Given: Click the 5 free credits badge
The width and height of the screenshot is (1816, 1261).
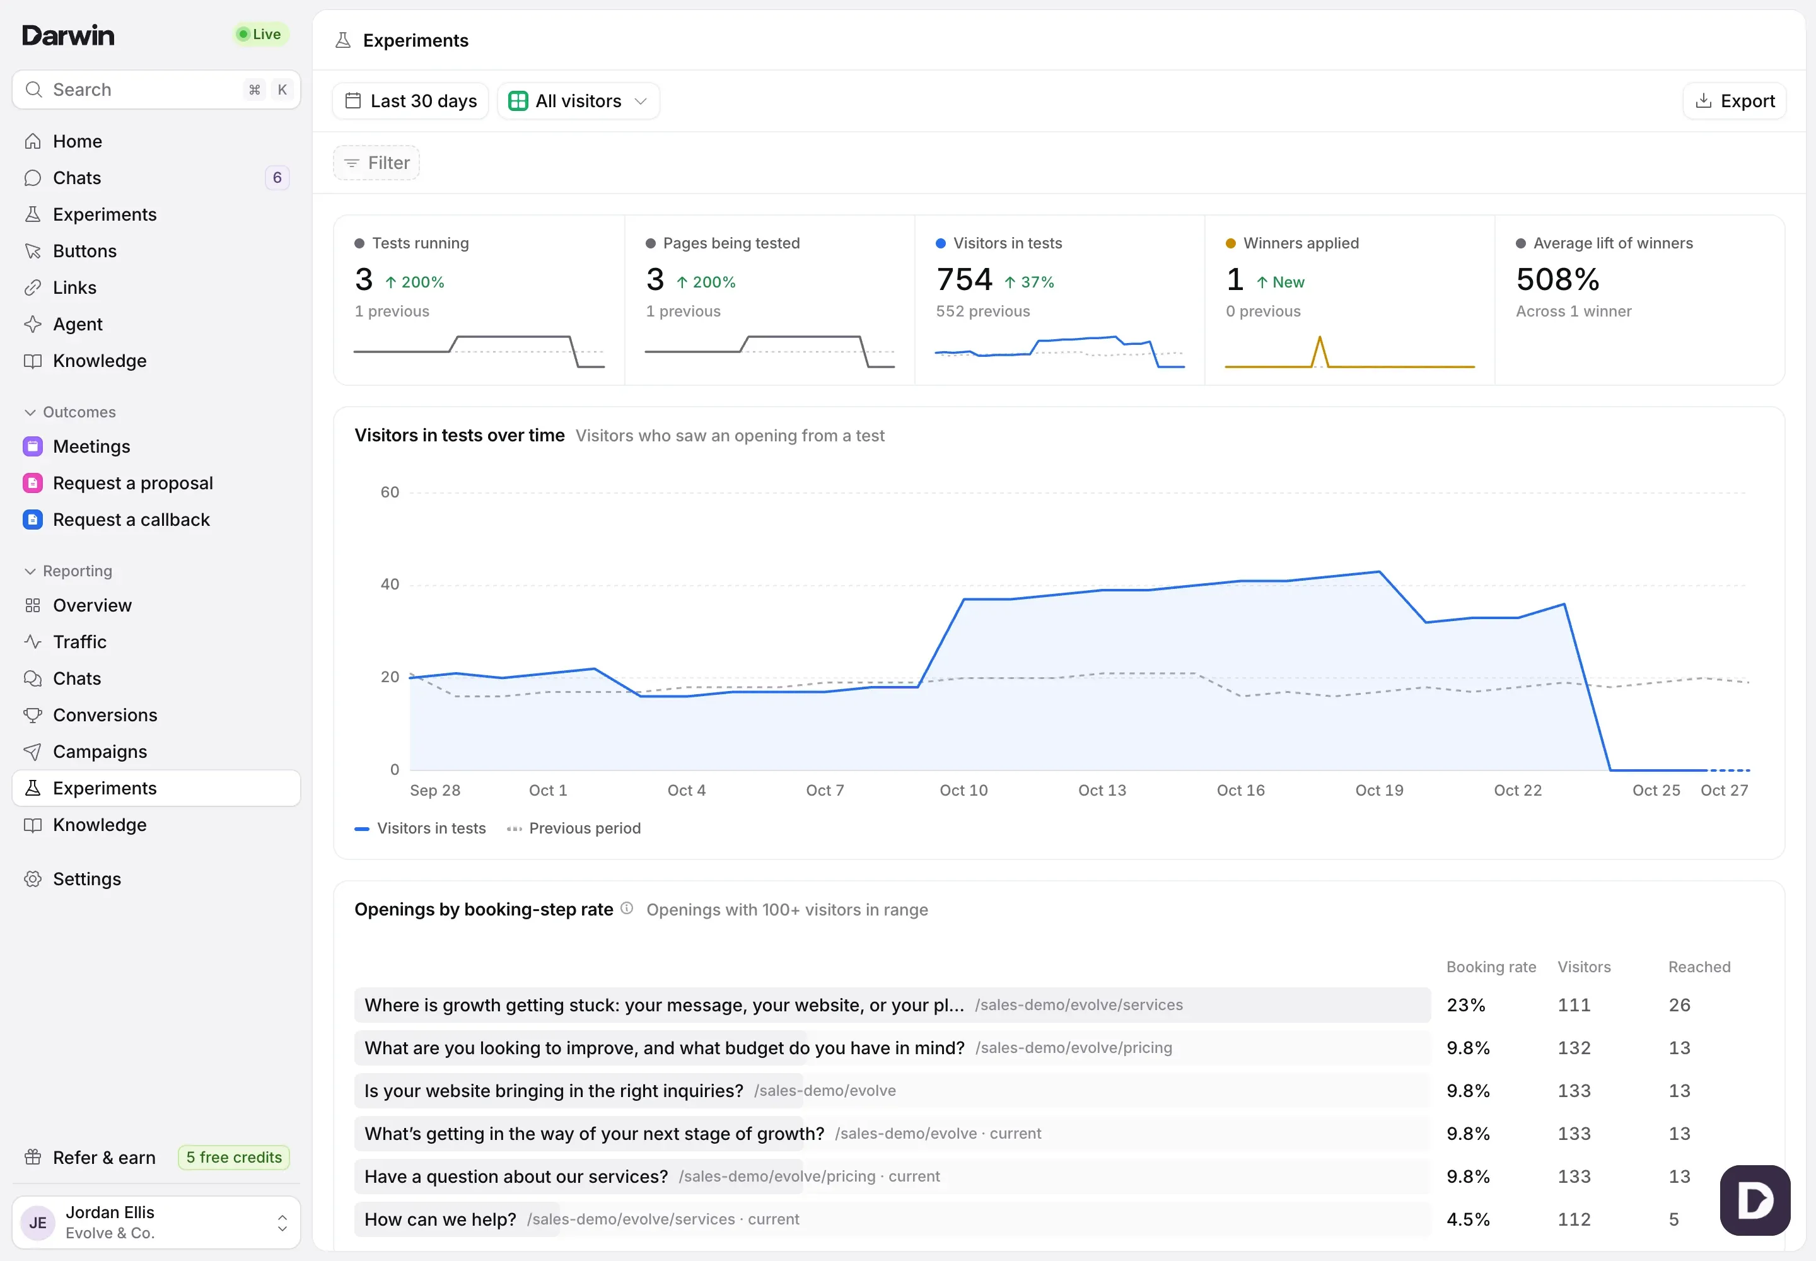Looking at the screenshot, I should [x=234, y=1158].
